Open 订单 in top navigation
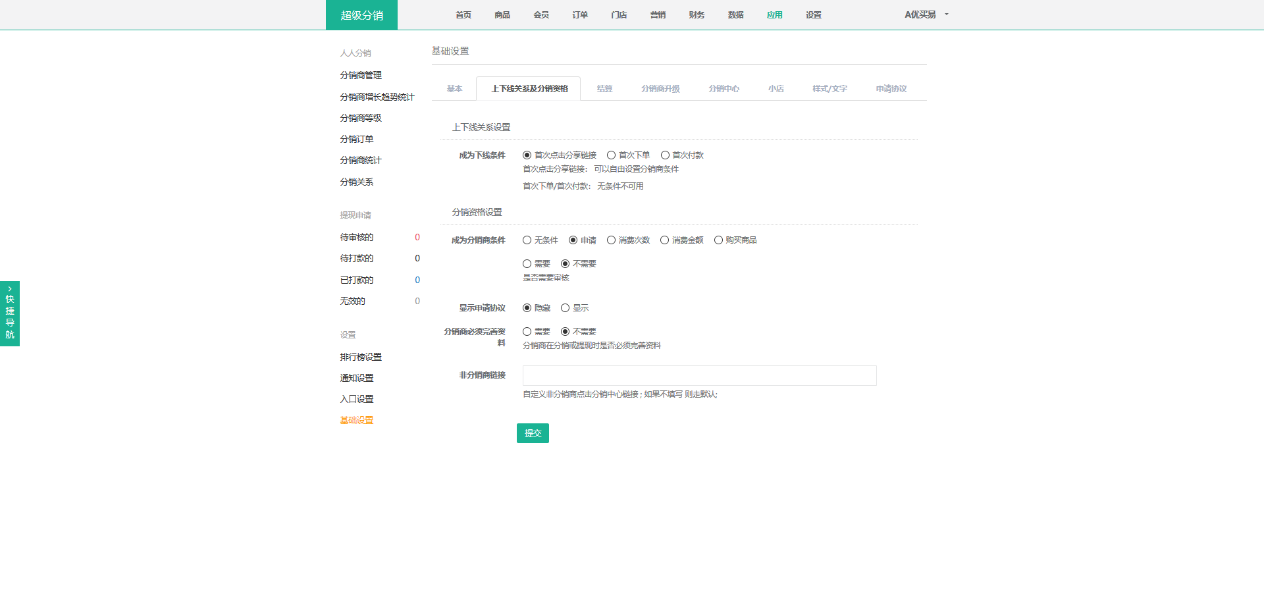Image resolution: width=1264 pixels, height=609 pixels. 580,15
